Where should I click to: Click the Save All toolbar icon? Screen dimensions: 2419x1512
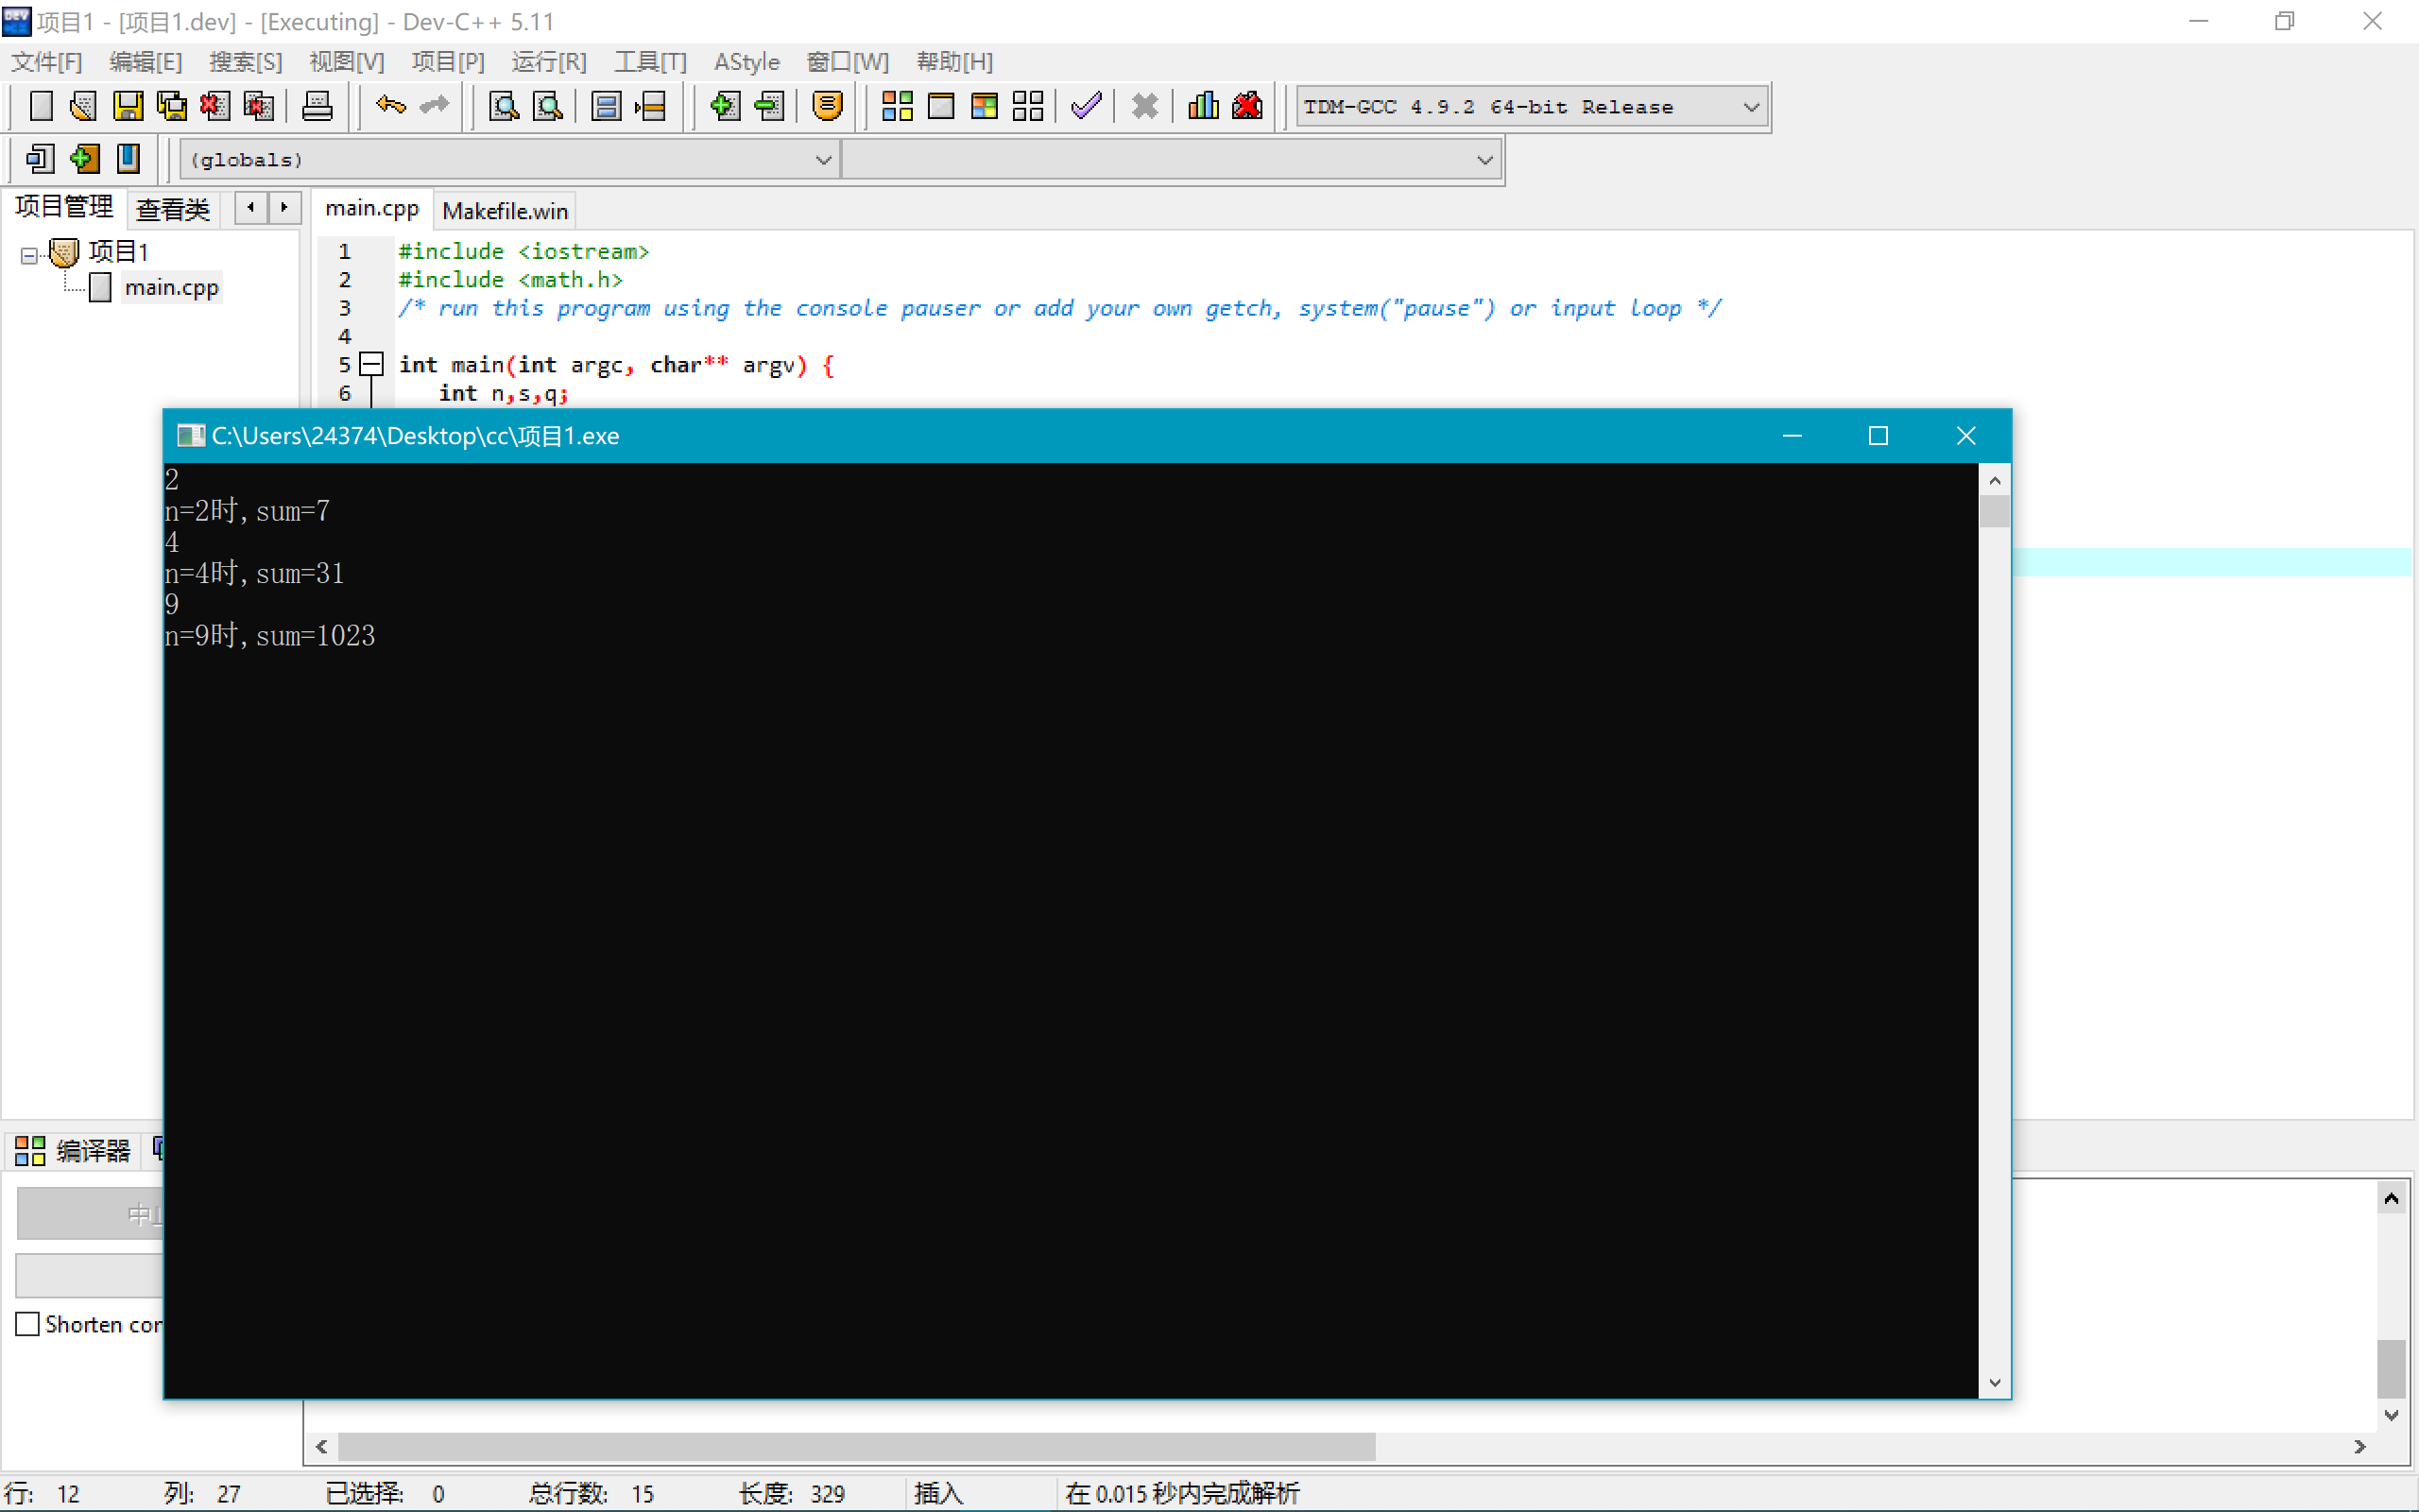(172, 106)
